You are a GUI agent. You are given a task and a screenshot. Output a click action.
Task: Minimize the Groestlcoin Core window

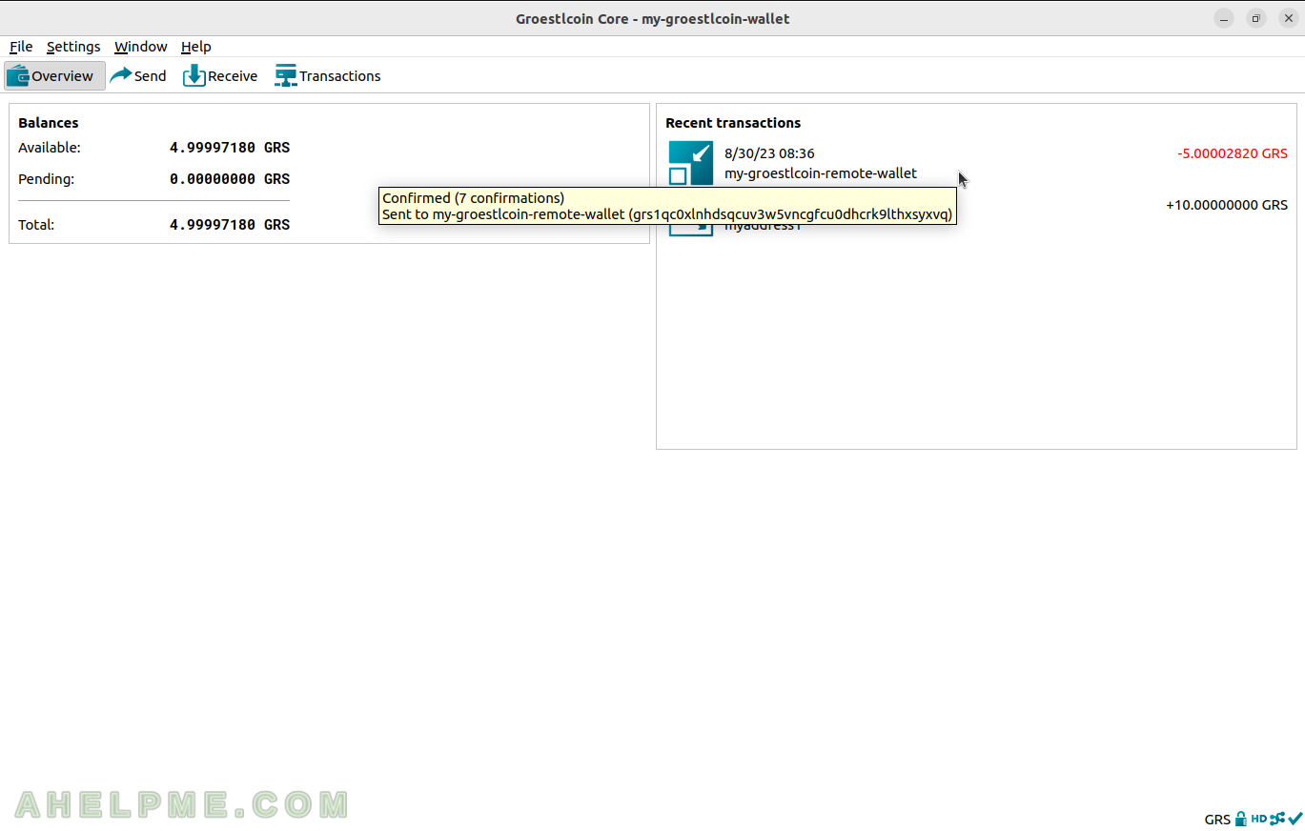(x=1224, y=18)
